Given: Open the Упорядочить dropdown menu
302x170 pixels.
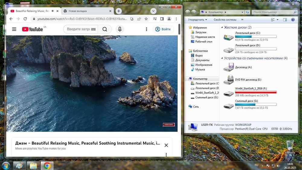Looking at the screenshot, I should click(198, 20).
